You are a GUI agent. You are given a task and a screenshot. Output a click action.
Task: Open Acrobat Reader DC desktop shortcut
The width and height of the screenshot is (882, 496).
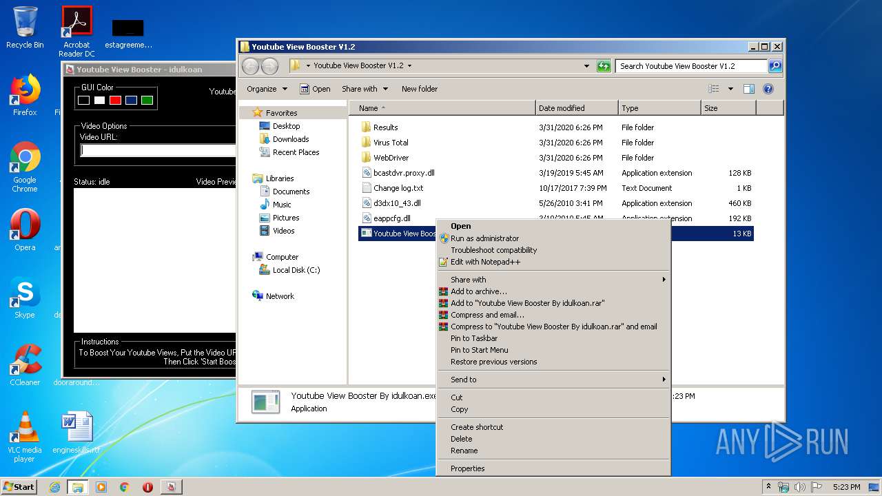(x=76, y=31)
